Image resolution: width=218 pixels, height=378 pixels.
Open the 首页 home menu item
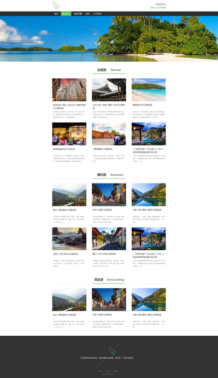click(x=57, y=14)
